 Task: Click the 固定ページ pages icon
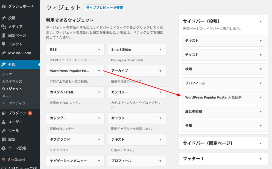pyautogui.click(x=4, y=35)
